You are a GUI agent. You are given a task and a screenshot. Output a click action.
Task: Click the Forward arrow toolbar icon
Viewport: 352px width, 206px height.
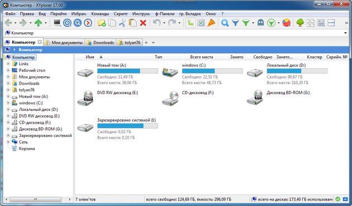coord(23,23)
